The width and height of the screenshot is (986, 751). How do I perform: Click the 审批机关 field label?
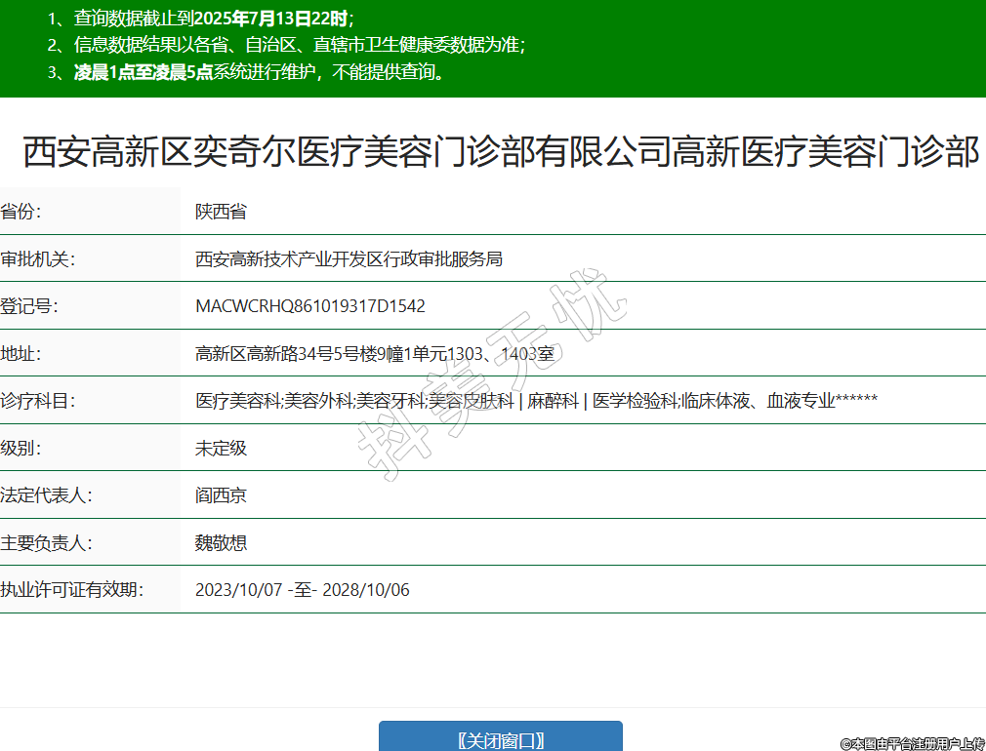pyautogui.click(x=38, y=259)
